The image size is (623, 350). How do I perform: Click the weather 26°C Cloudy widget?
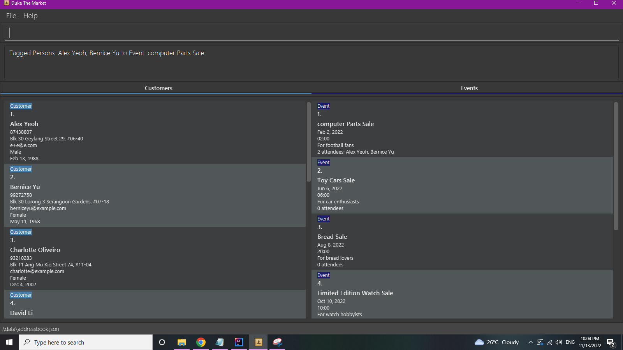point(497,342)
